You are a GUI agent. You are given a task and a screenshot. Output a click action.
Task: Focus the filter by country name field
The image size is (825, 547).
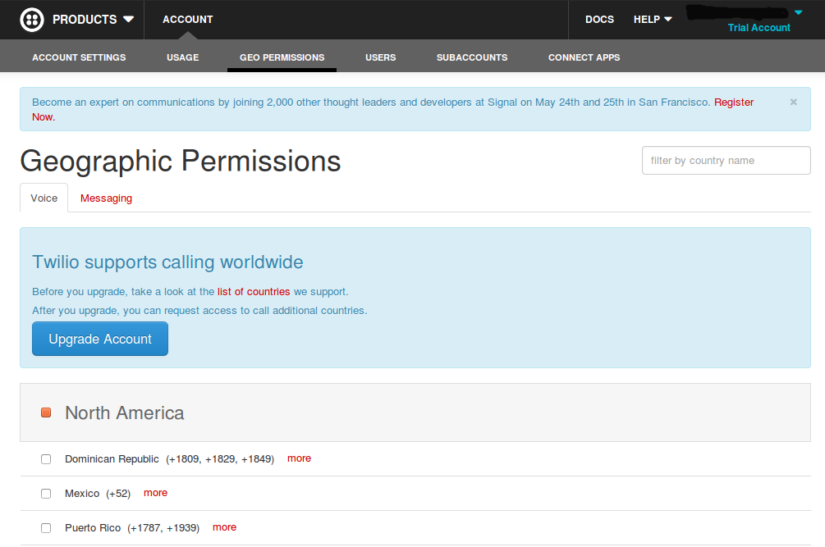[726, 160]
